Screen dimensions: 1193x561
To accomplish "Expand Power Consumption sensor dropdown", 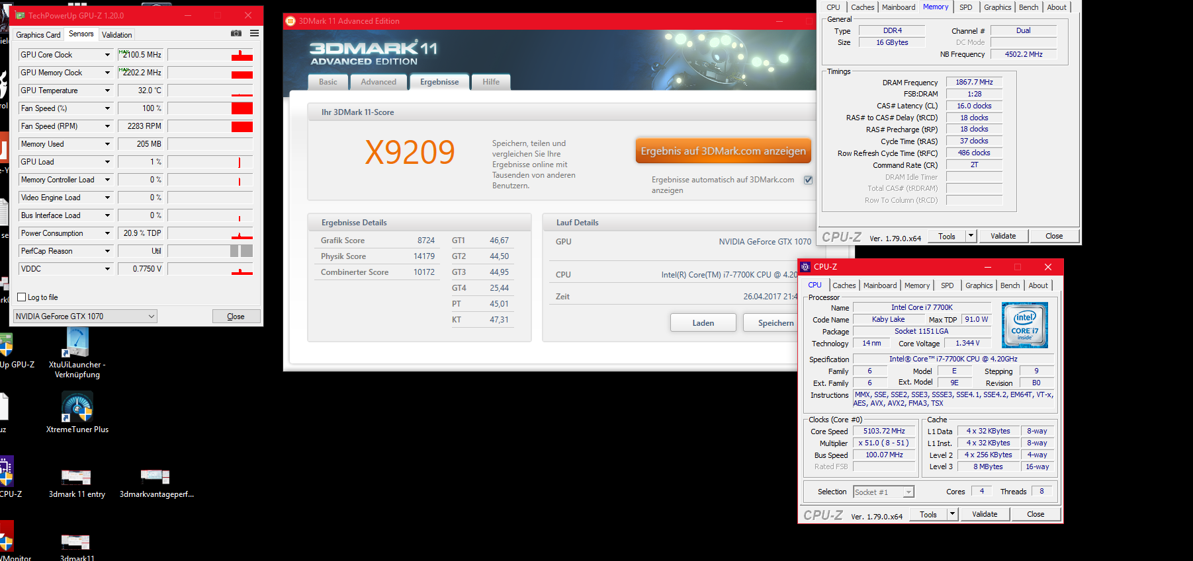I will pyautogui.click(x=107, y=233).
